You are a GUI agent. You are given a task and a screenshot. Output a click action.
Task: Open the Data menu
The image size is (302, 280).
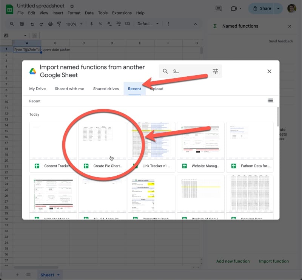tap(89, 13)
